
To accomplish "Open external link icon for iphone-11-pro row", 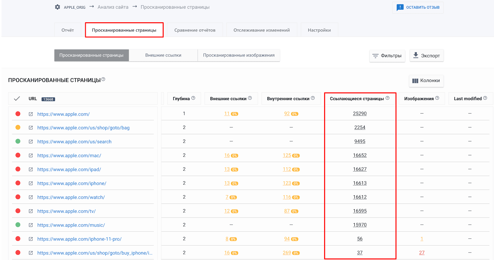I will point(31,239).
